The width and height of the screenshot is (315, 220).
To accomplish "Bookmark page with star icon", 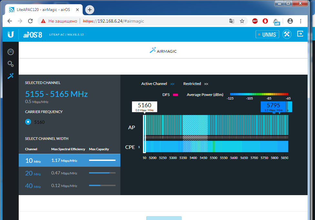I will [242, 21].
